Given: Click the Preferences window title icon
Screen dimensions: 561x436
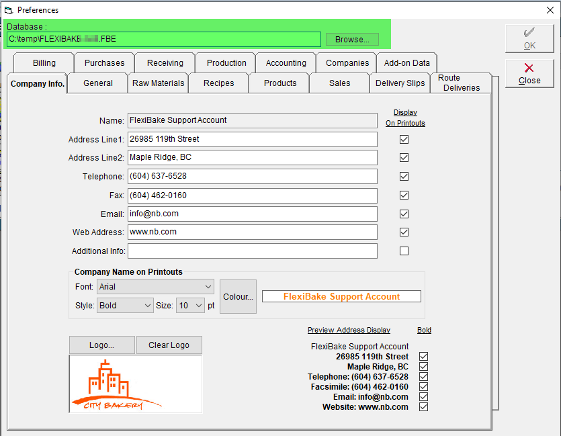Looking at the screenshot, I should (x=8, y=10).
